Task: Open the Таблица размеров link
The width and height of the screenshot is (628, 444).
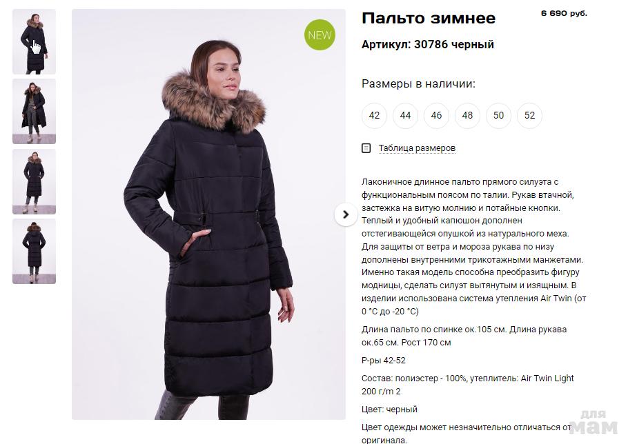Action: 417,148
